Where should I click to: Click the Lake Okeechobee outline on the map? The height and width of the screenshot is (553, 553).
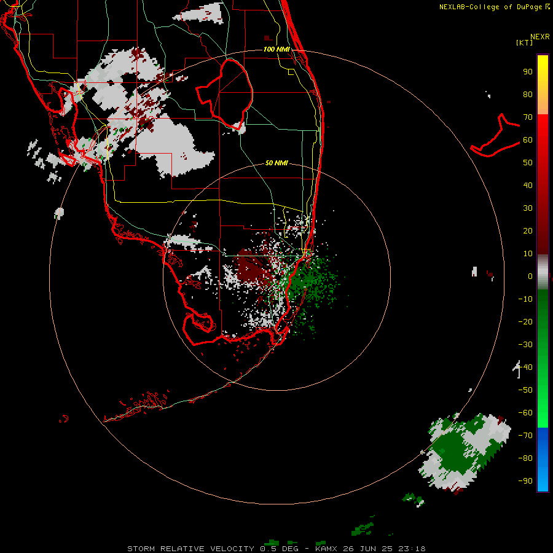[225, 94]
